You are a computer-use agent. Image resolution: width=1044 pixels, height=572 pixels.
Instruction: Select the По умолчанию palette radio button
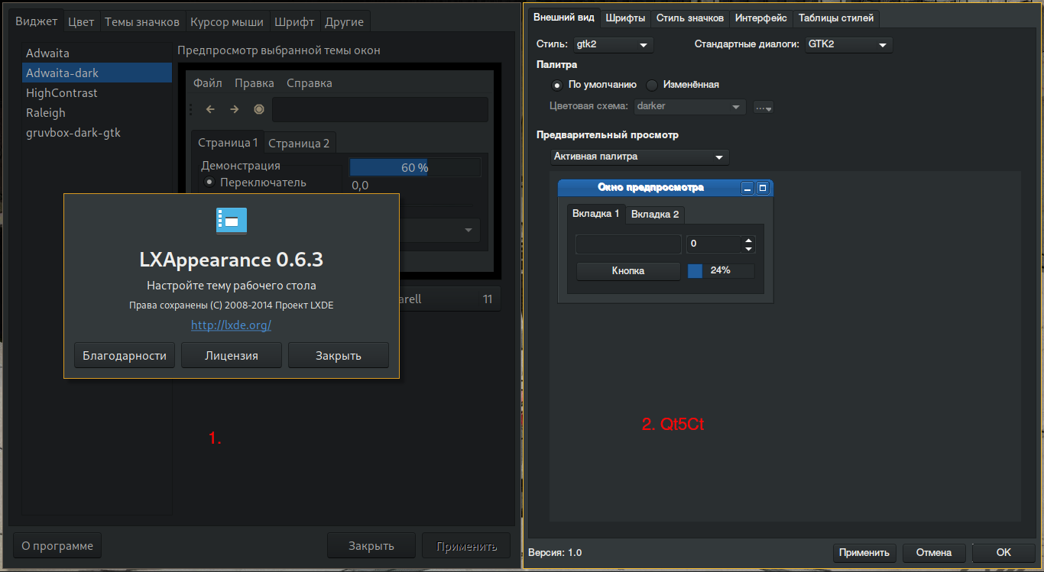(557, 85)
